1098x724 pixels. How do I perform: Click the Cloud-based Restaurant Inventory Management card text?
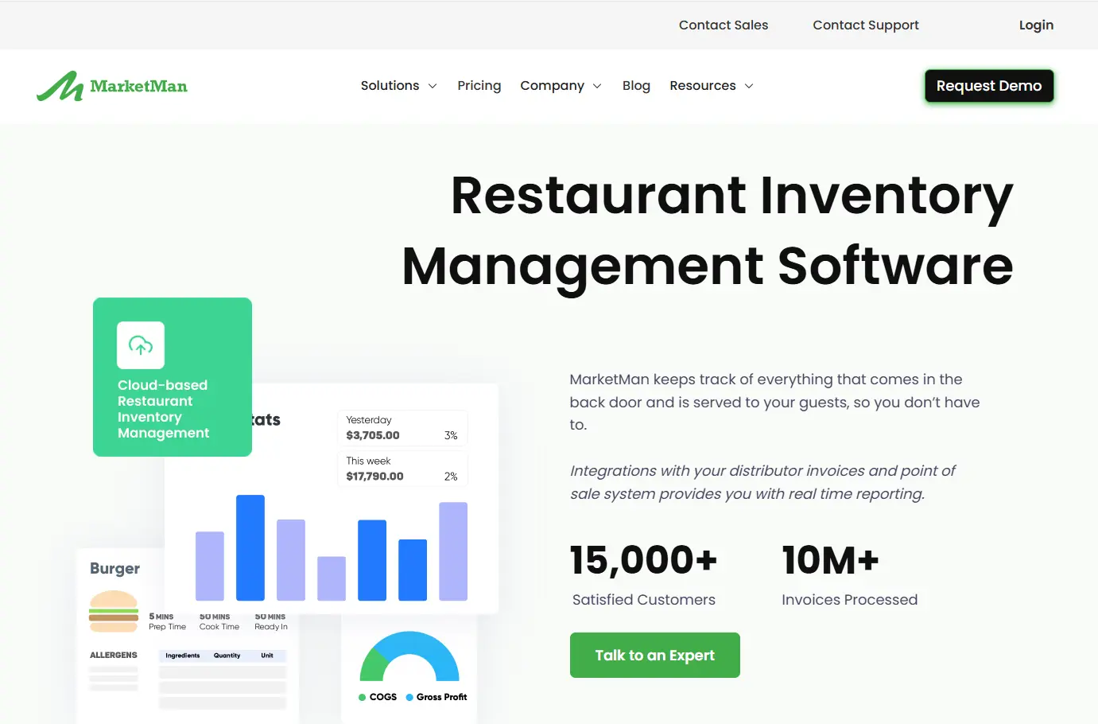click(x=163, y=409)
